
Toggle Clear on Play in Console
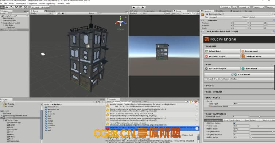click(x=126, y=102)
